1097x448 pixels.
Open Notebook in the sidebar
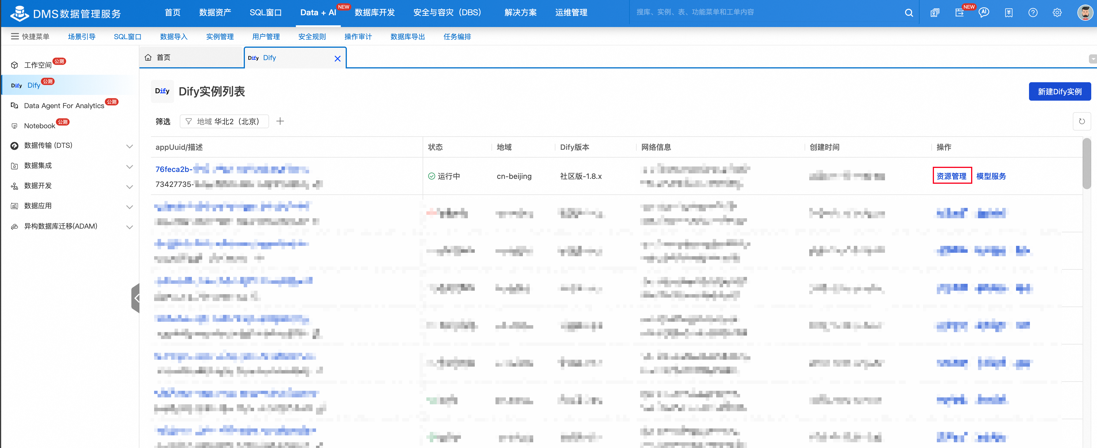coord(39,125)
